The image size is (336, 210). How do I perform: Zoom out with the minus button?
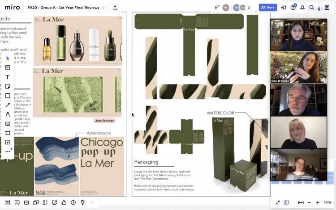coord(309,202)
